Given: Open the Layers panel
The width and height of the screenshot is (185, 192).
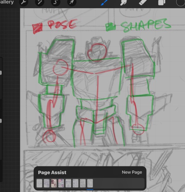Looking at the screenshot, I should pyautogui.click(x=162, y=2).
